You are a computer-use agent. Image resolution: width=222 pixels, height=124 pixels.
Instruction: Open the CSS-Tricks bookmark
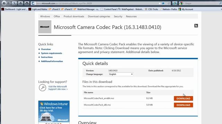(x=151, y=9)
